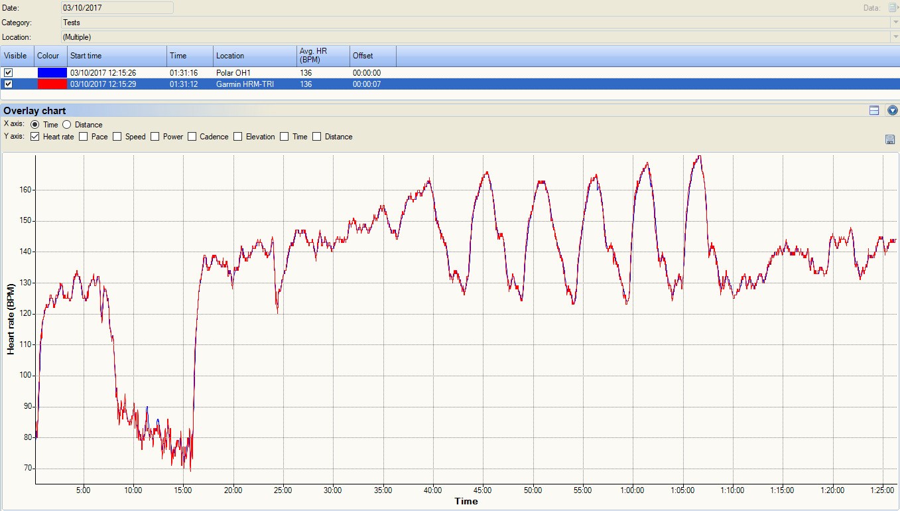Click the chart layout split-pane icon
The height and width of the screenshot is (511, 900).
pos(874,111)
